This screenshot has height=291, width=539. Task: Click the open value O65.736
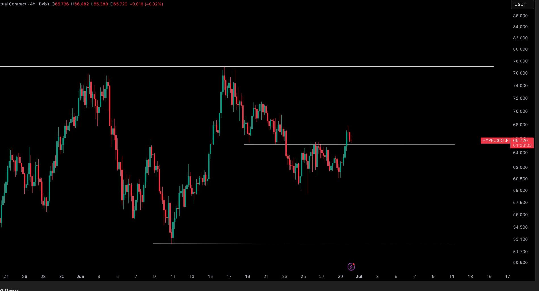coord(60,4)
